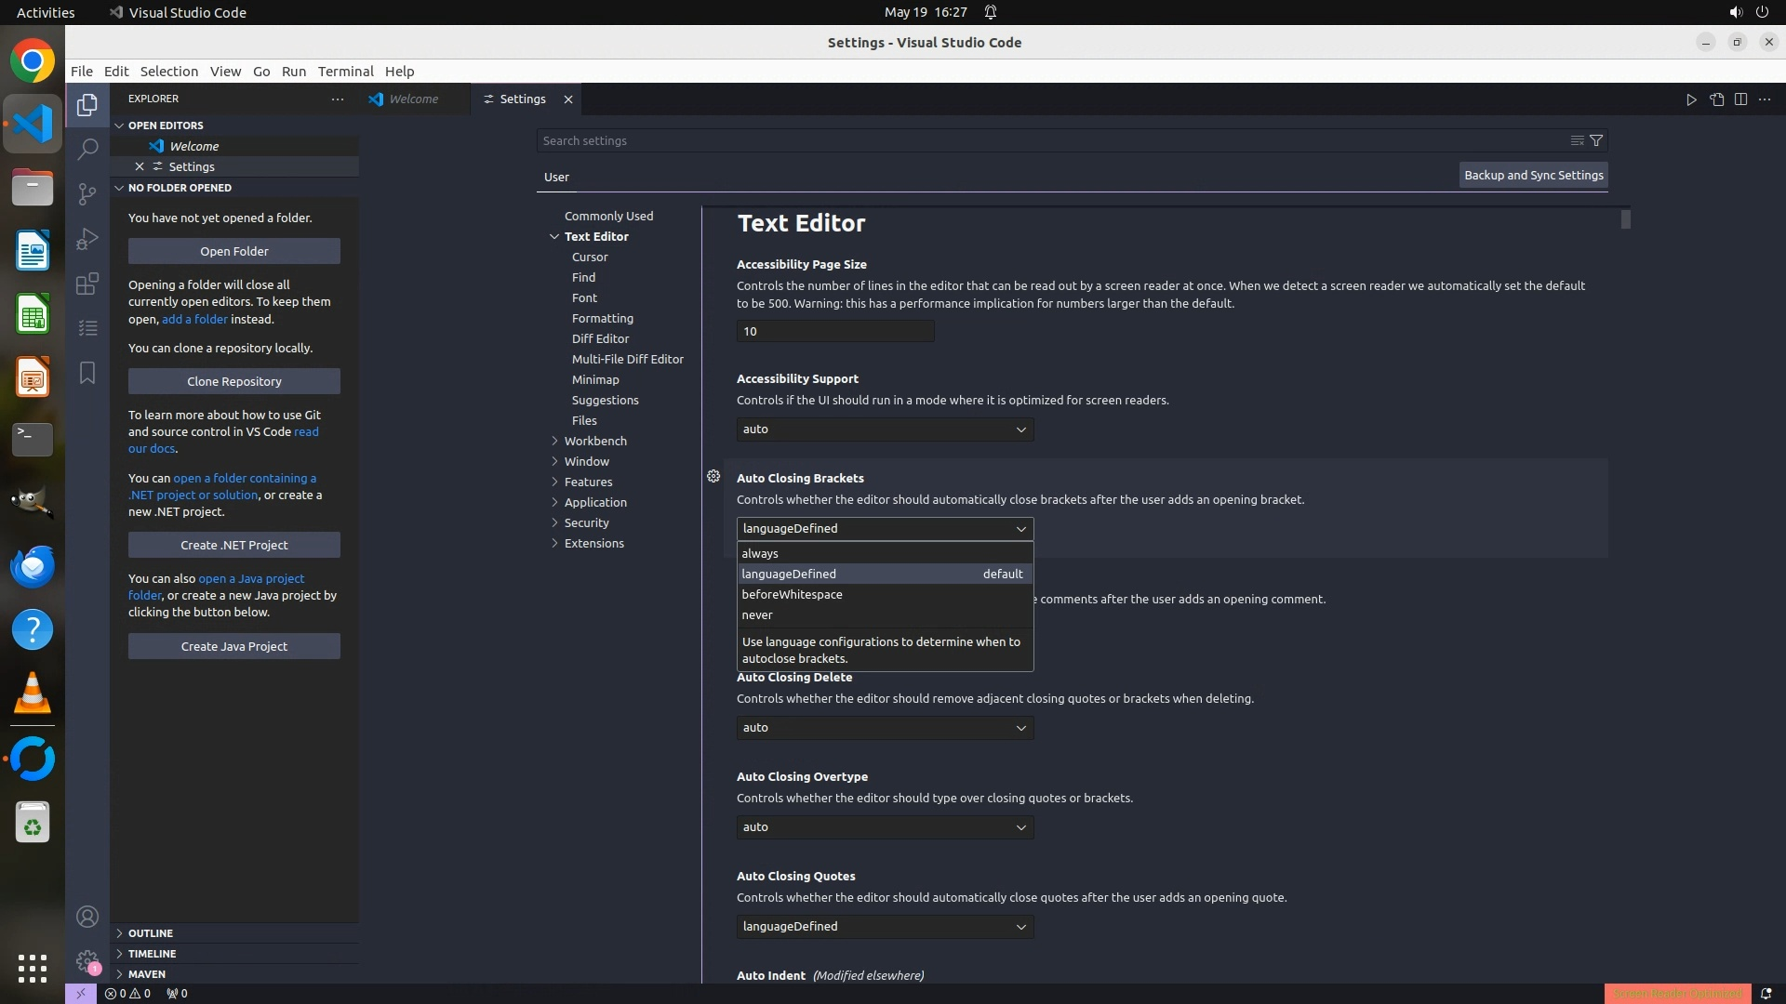Collapse the Text Editor settings tree
1786x1004 pixels.
[x=555, y=236]
